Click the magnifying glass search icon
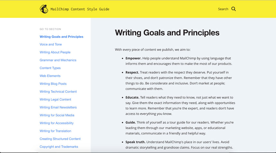 (x=233, y=9)
